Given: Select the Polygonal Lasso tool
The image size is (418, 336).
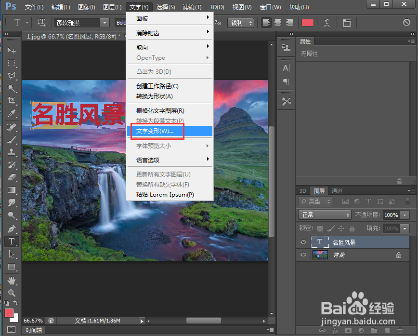Looking at the screenshot, I should (x=12, y=76).
